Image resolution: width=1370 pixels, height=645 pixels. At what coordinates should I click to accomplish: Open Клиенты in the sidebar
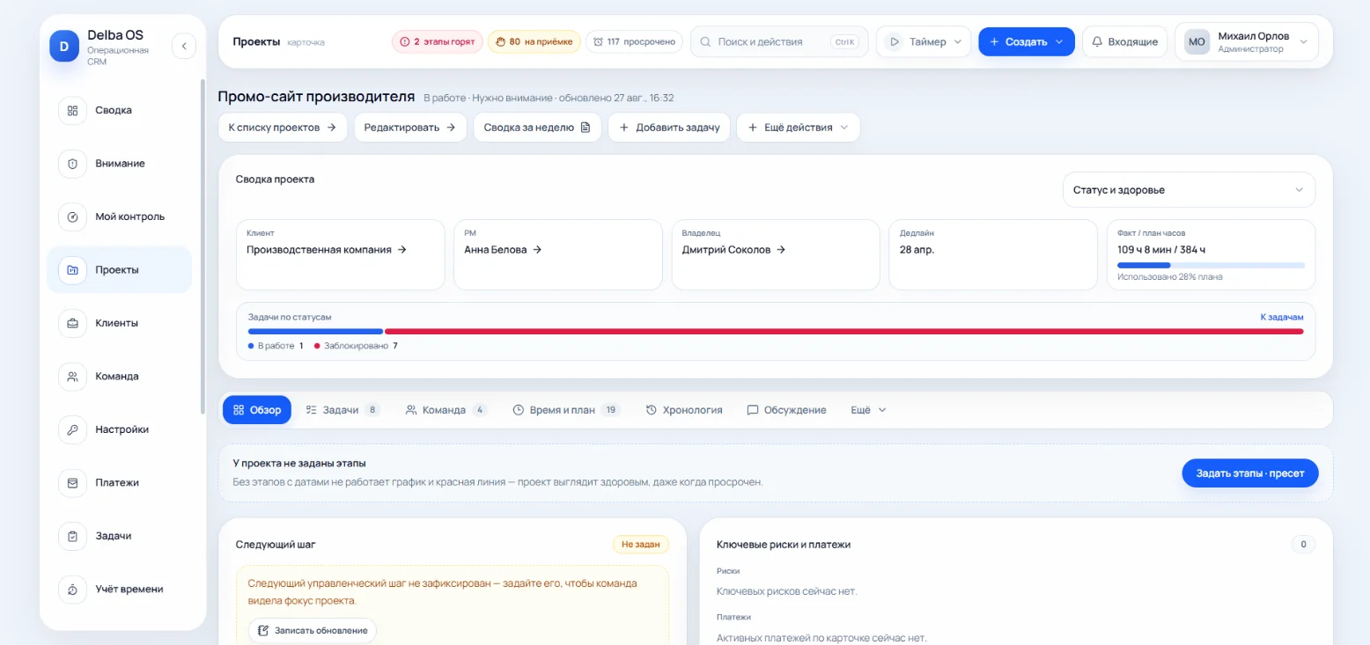pos(119,323)
